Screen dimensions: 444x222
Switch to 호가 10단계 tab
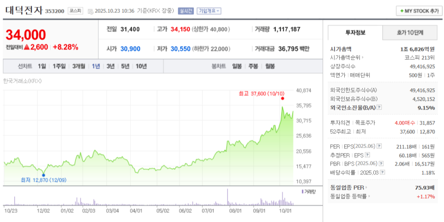click(x=410, y=33)
